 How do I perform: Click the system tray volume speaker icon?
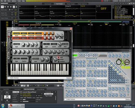click(x=104, y=106)
